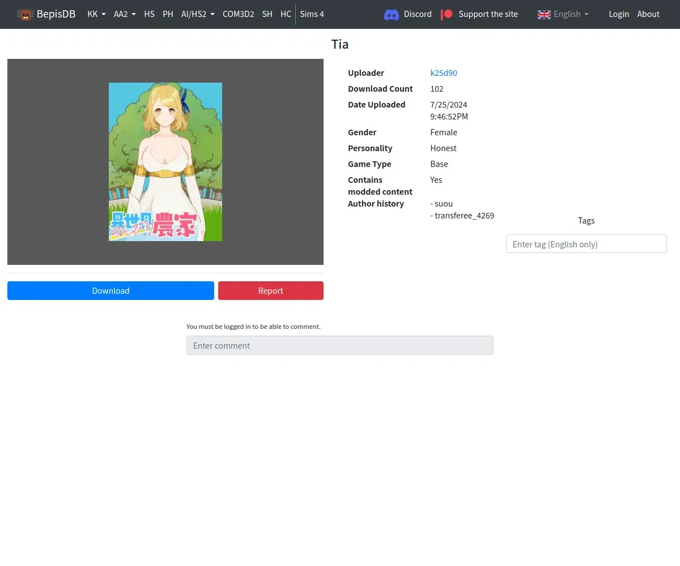The image size is (680, 566).
Task: Click the red Report button
Action: pyautogui.click(x=271, y=290)
